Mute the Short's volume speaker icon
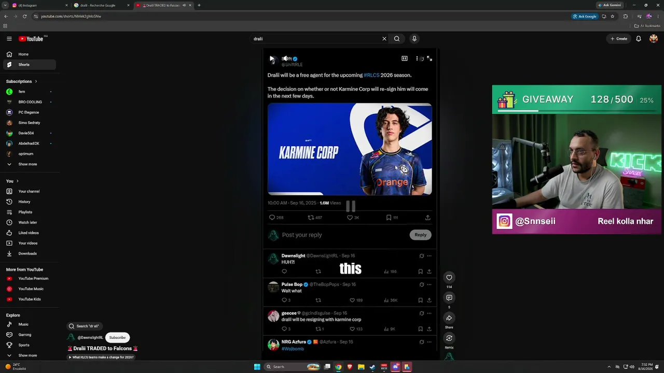Image resolution: width=664 pixels, height=373 pixels. pos(285,59)
